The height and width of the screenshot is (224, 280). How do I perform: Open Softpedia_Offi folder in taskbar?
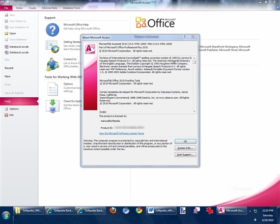[29, 211]
